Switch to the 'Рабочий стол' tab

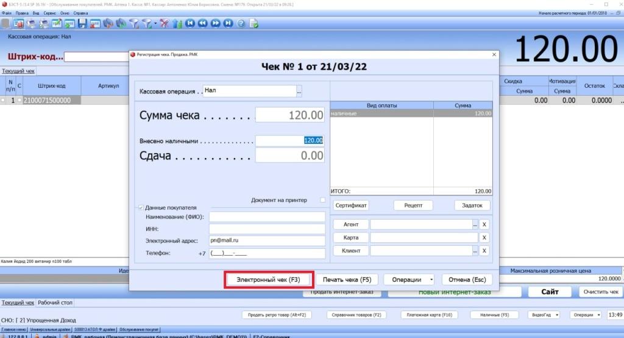coord(55,303)
